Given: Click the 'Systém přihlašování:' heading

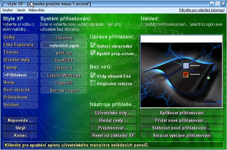Looking at the screenshot, I should pyautogui.click(x=66, y=19).
